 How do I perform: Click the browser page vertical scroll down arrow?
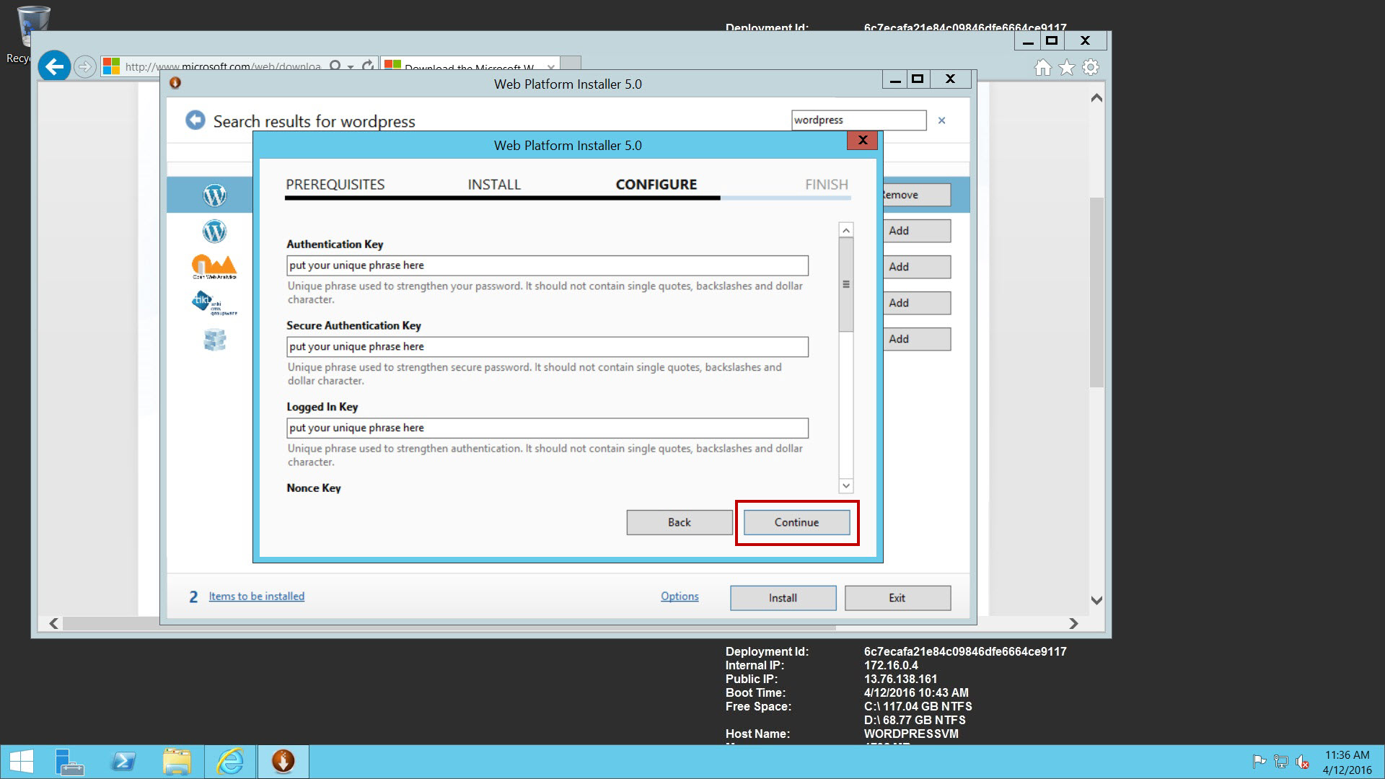click(x=1096, y=600)
